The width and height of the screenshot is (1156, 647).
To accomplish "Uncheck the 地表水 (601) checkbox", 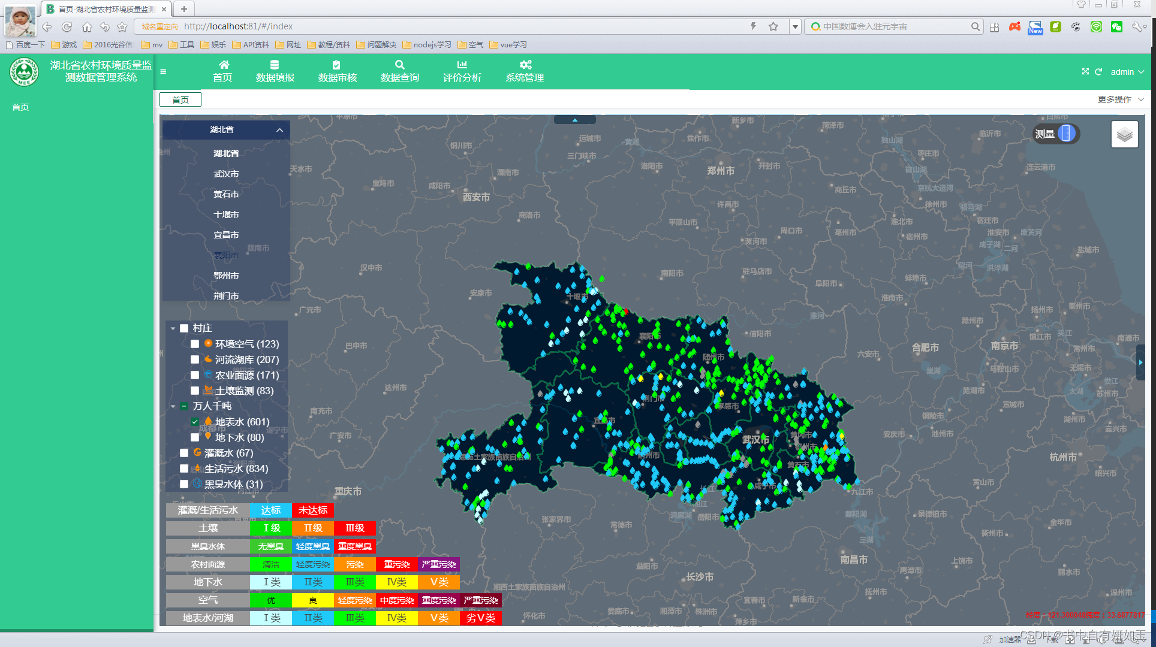I will point(195,422).
